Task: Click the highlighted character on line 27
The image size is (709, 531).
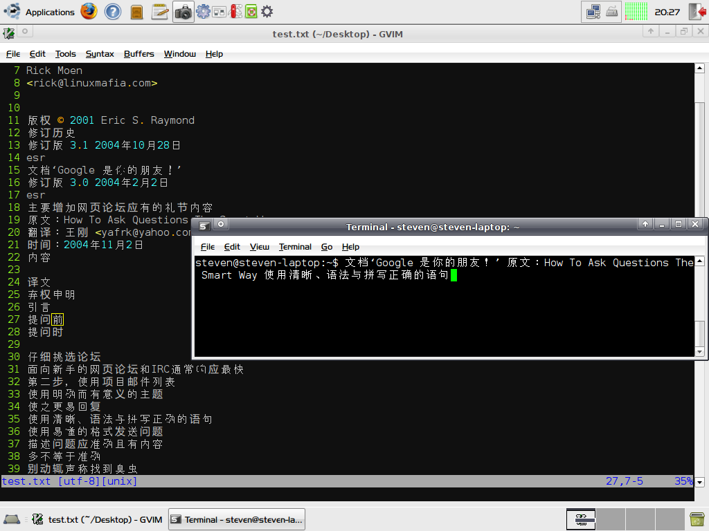Action: [57, 319]
